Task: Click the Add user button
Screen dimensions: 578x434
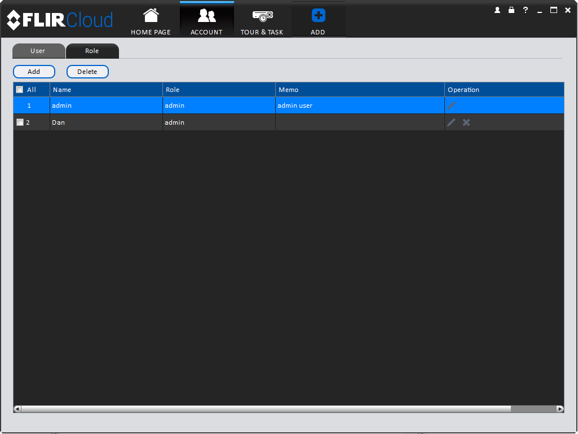Action: [34, 72]
